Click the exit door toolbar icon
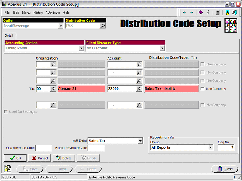 point(235,12)
